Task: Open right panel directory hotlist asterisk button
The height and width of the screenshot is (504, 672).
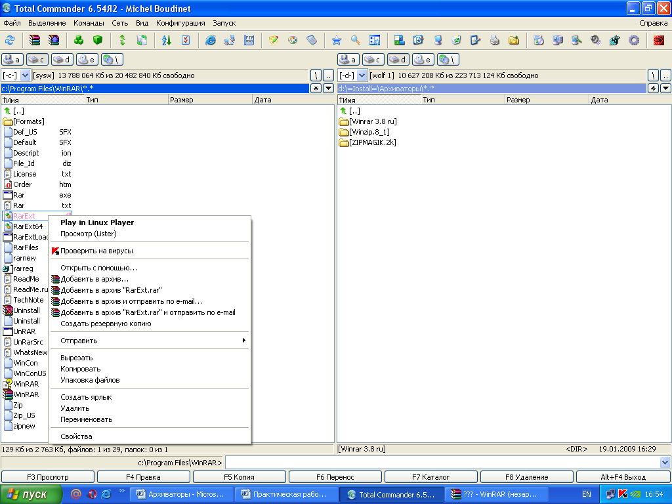Action: (653, 89)
